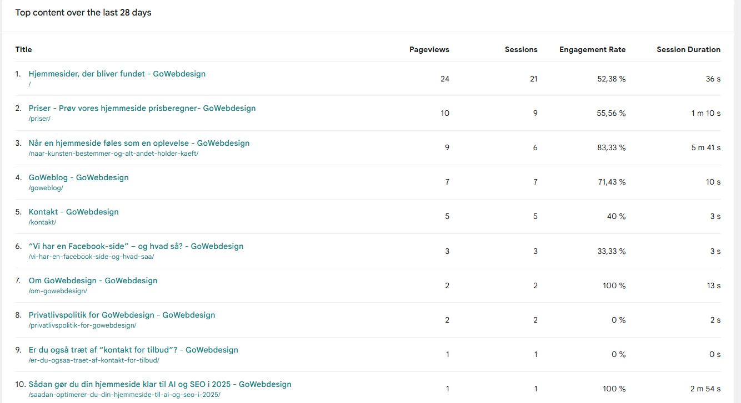Open 'Er du også træt af kontakt for tilbud' link

[x=133, y=350]
